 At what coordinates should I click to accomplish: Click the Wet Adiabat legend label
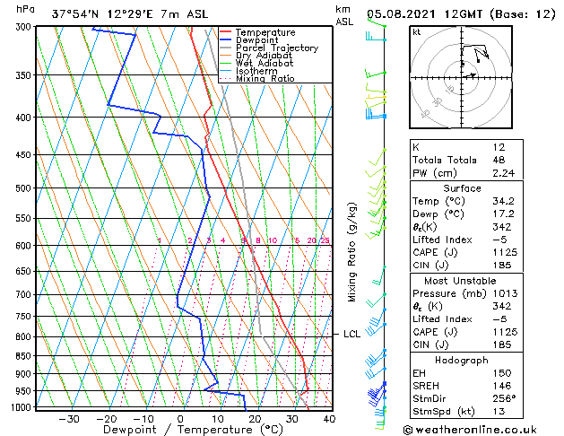[x=265, y=63]
